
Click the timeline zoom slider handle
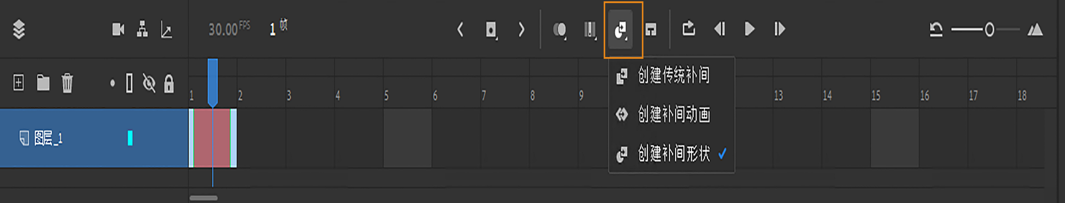tap(989, 30)
